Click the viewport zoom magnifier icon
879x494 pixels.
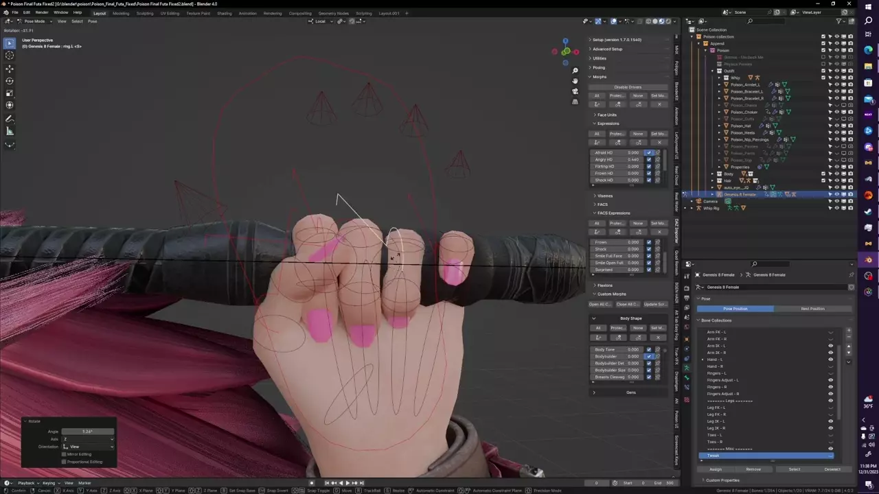575,71
